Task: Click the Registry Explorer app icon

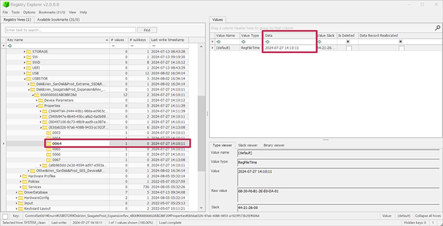Action: tap(6, 5)
